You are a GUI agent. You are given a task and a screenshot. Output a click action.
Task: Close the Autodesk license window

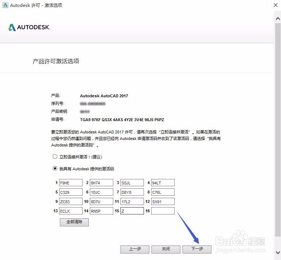(276, 5)
